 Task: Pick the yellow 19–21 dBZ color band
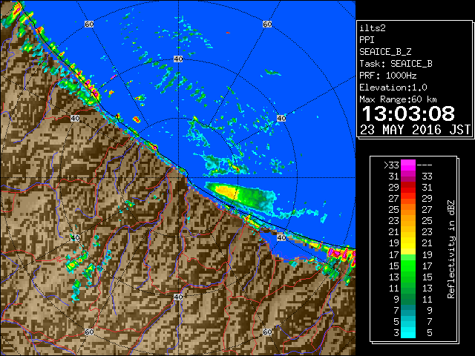(x=408, y=243)
